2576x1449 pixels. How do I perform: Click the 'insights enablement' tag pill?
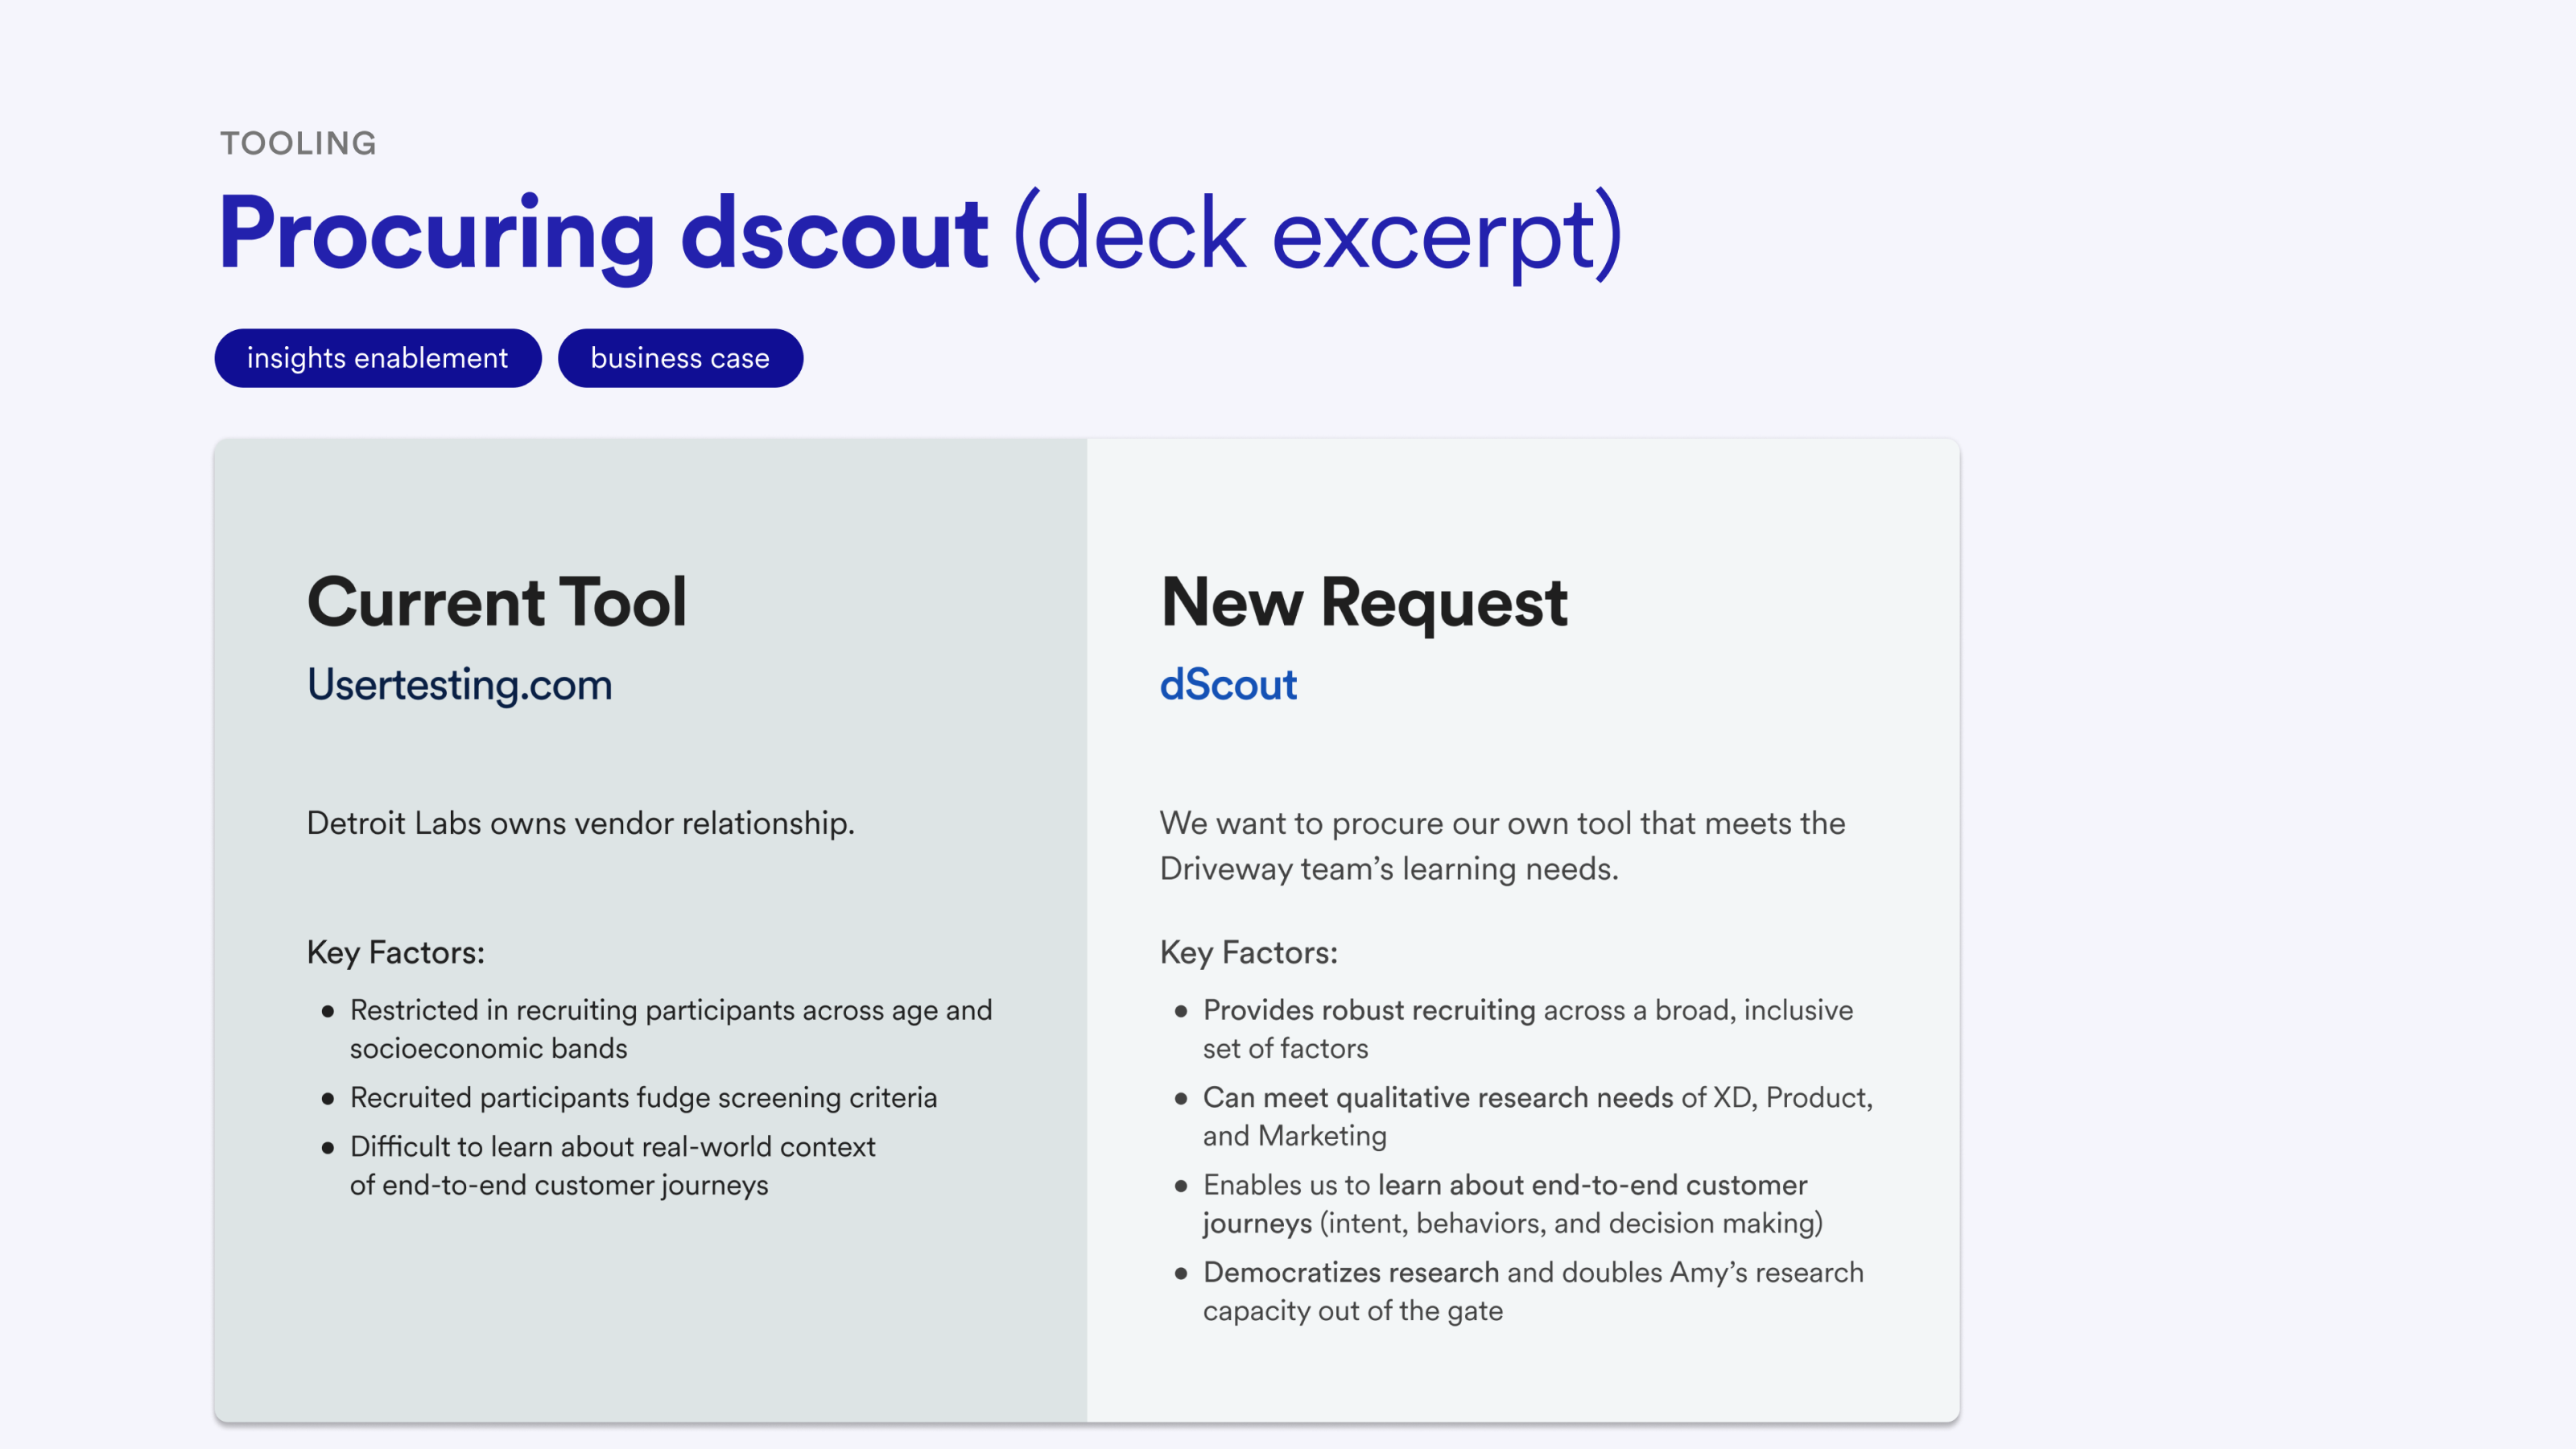377,358
